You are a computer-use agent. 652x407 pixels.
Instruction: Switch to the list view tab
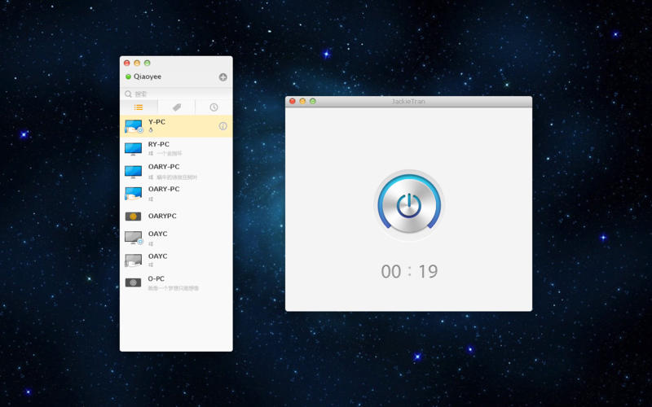tap(139, 107)
